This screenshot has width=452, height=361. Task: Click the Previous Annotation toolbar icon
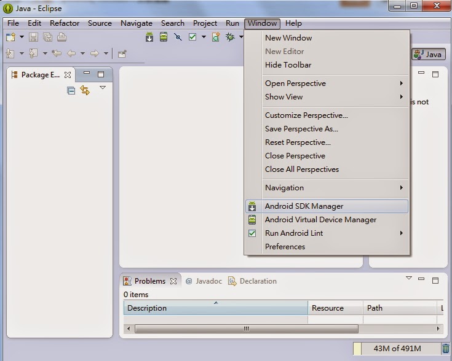(x=33, y=53)
